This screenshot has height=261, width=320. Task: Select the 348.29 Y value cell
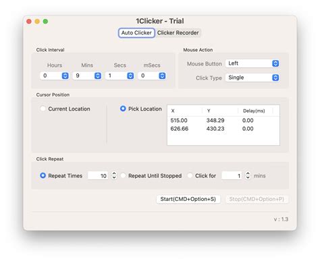pyautogui.click(x=215, y=121)
